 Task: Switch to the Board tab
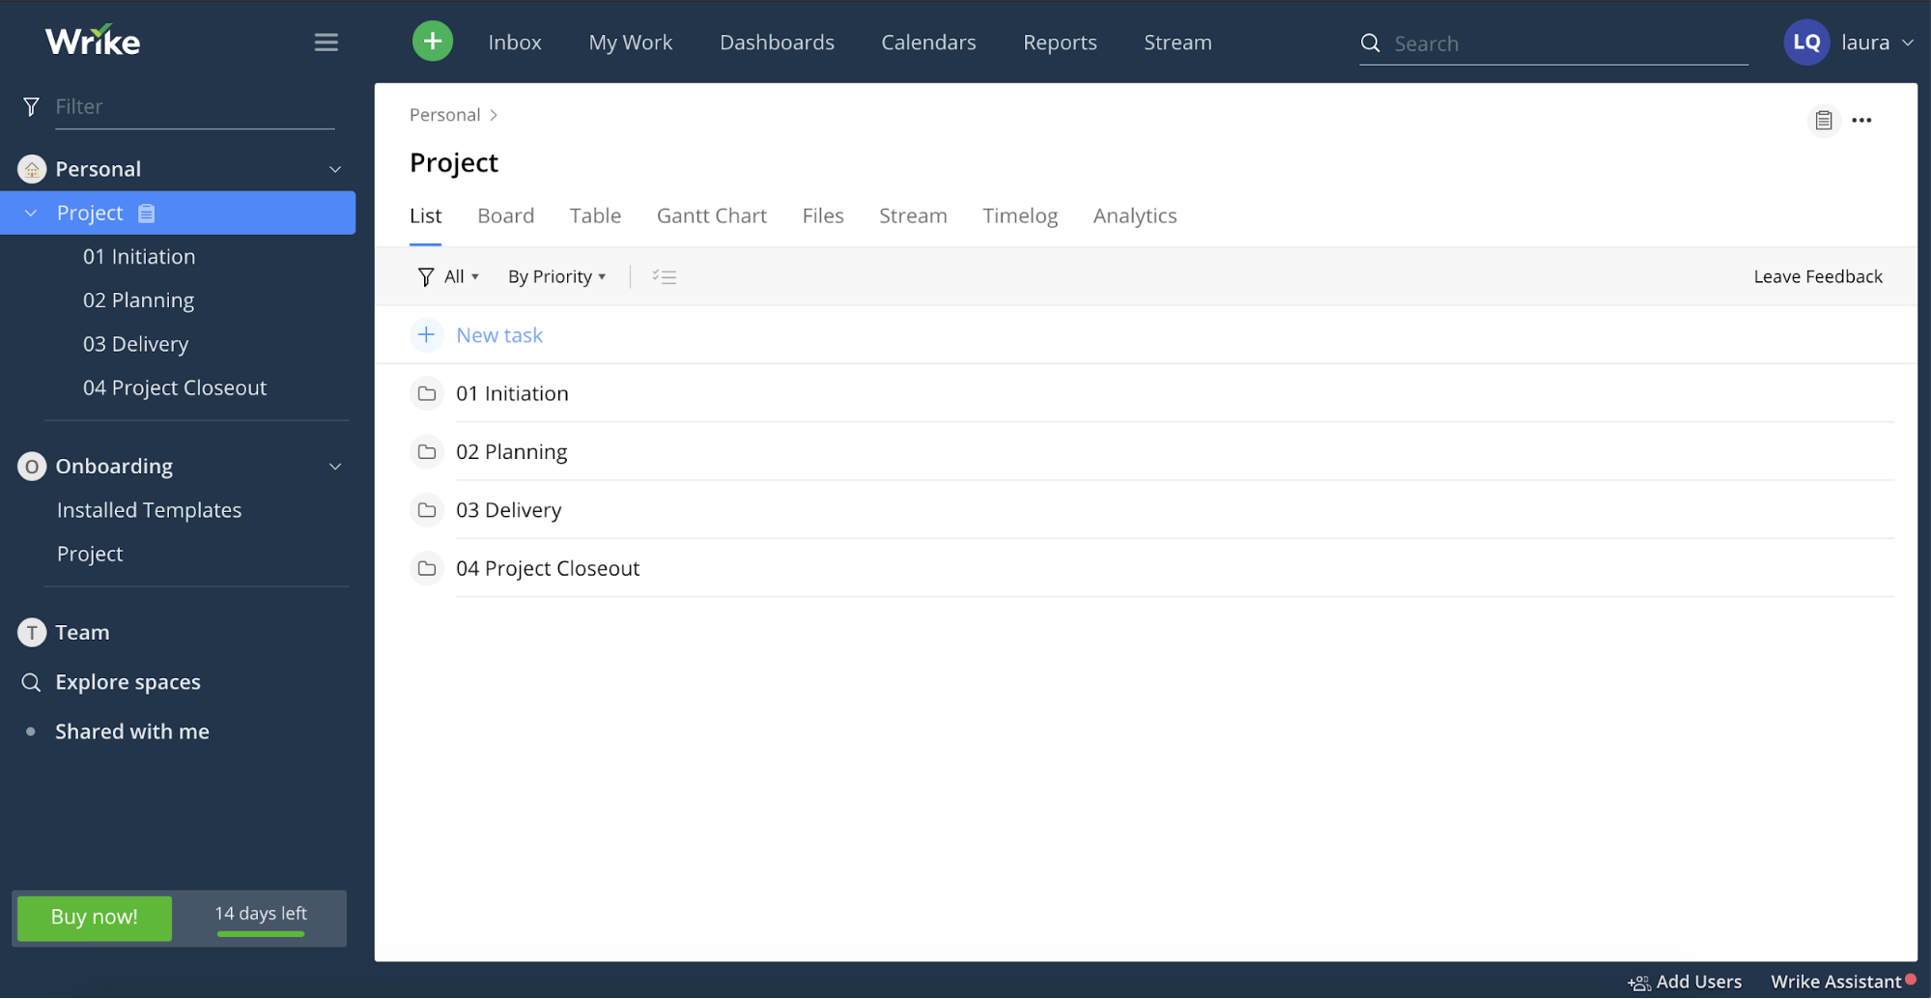(505, 216)
